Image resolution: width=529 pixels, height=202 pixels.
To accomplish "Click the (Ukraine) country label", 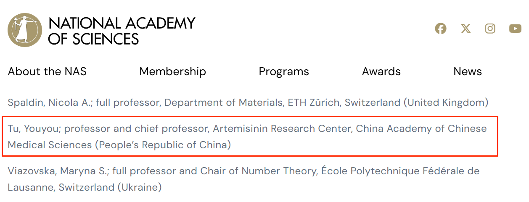I will [x=140, y=187].
